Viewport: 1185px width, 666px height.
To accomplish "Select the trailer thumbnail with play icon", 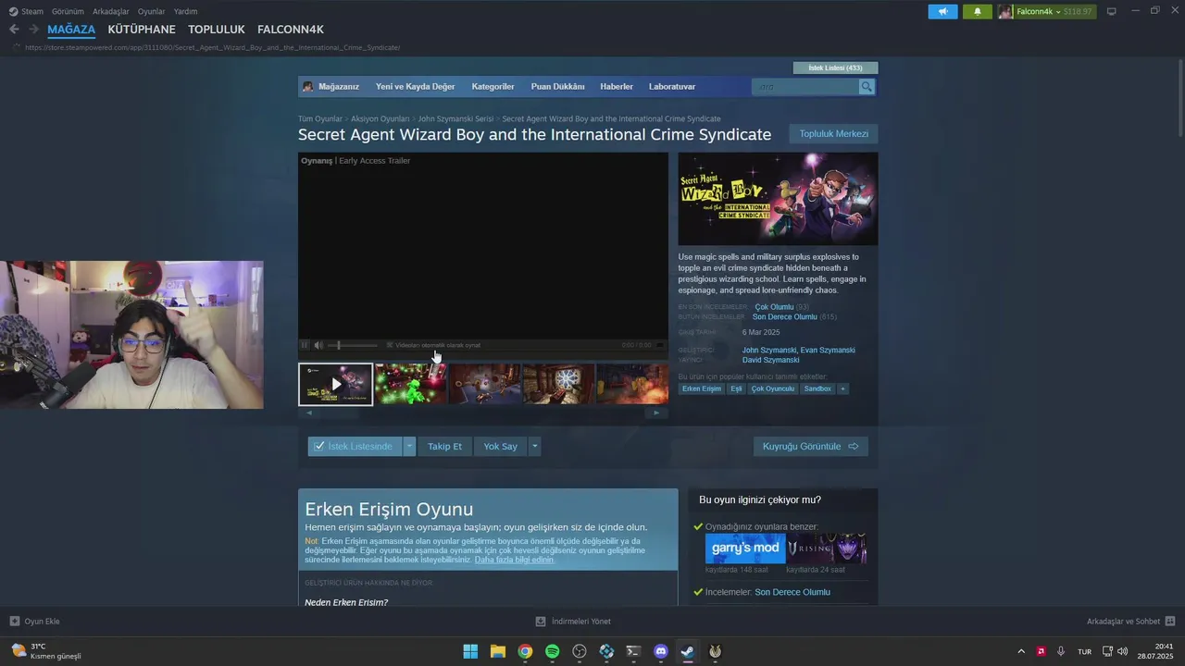I will [x=336, y=384].
